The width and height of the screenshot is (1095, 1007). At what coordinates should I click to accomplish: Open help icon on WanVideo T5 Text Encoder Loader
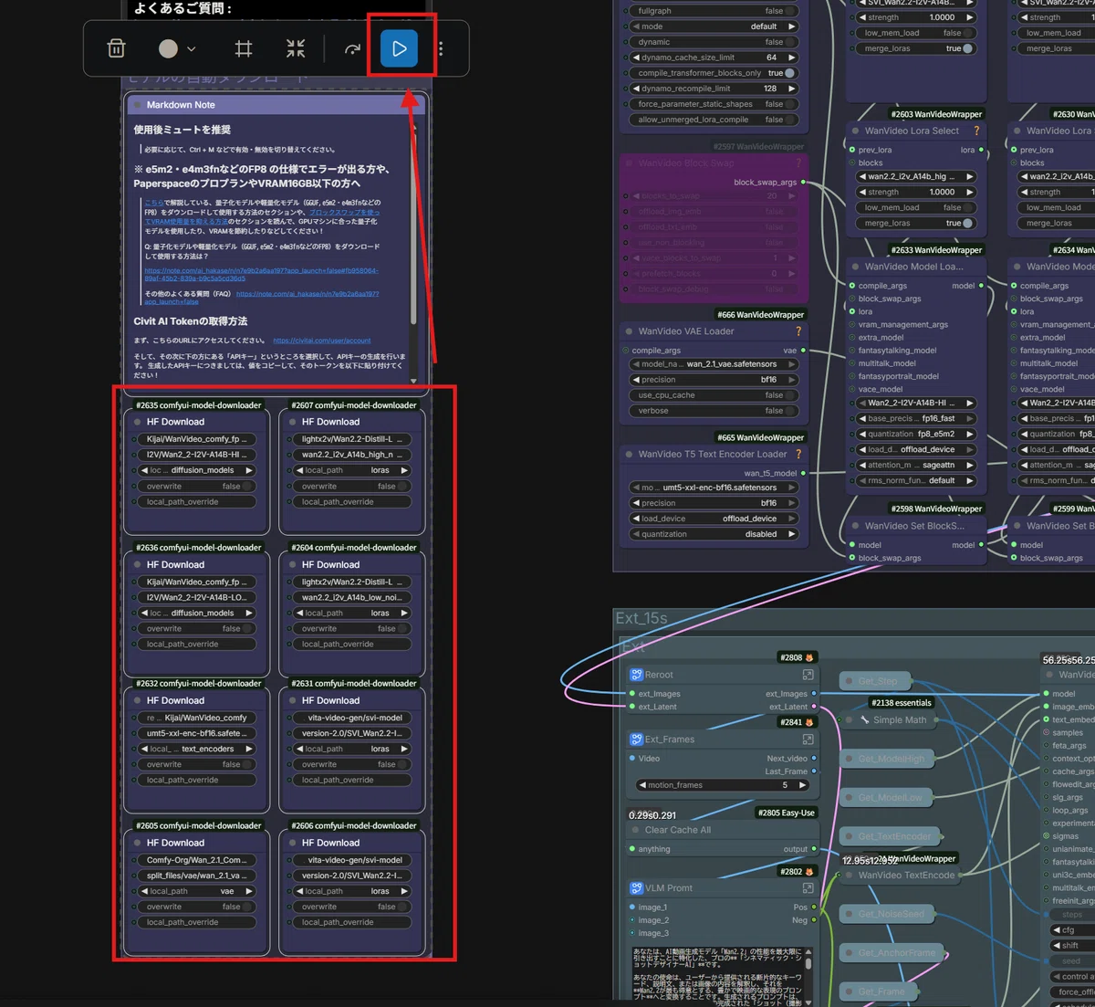click(x=798, y=454)
